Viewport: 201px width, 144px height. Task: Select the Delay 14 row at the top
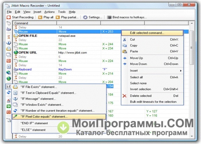[101, 27]
